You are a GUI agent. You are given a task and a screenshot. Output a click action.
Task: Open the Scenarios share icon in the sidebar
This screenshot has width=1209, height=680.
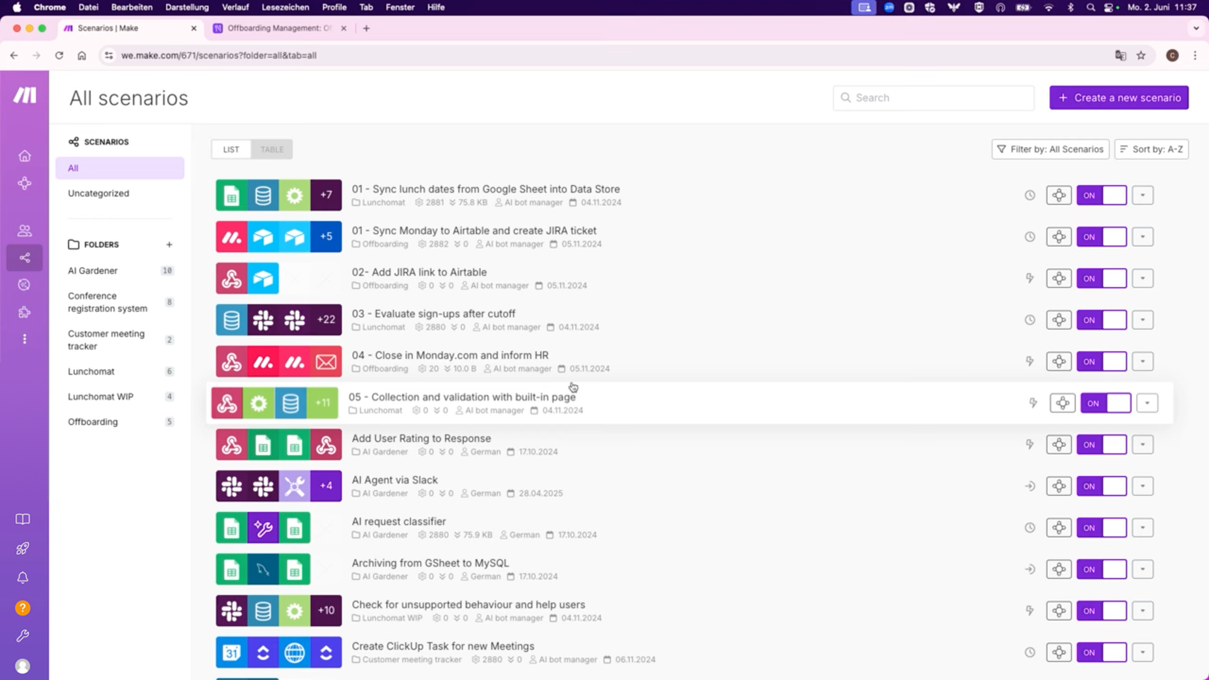coord(25,258)
